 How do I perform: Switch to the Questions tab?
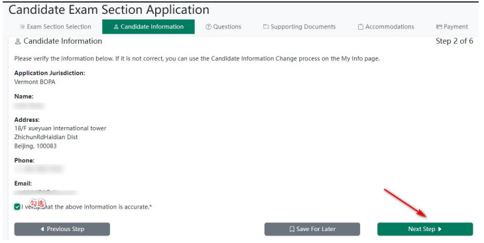(223, 27)
